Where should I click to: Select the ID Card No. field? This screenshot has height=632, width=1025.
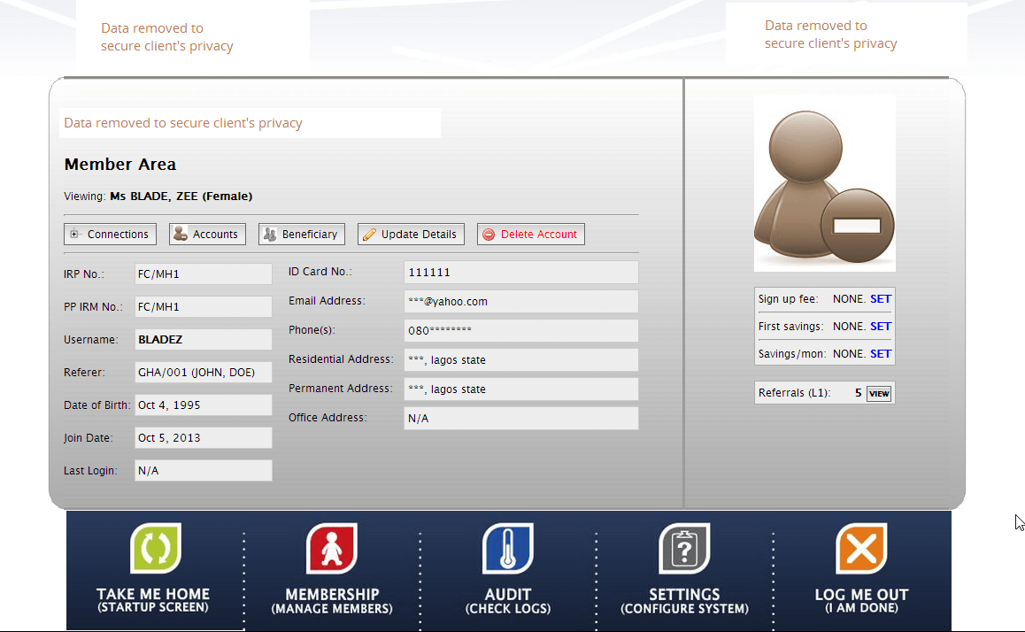[520, 273]
